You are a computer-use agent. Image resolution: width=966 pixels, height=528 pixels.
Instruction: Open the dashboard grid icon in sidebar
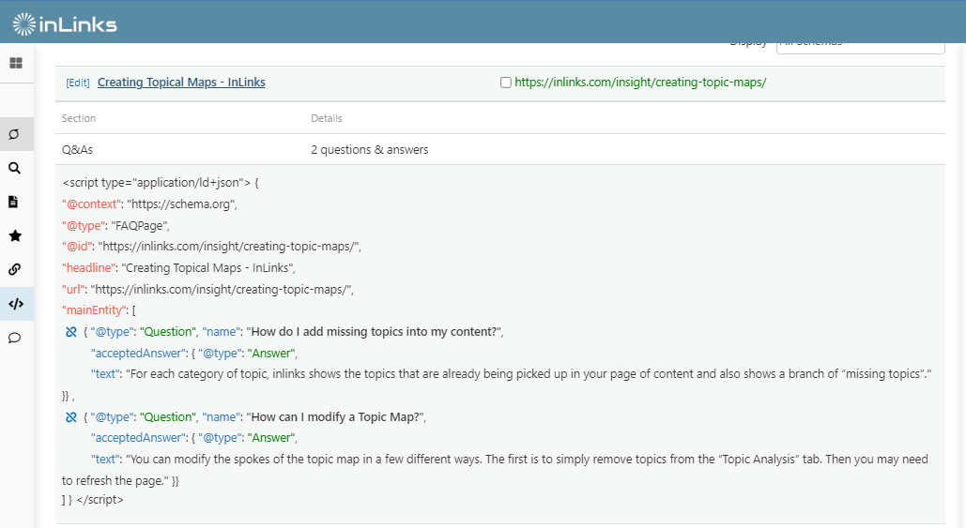[x=16, y=63]
